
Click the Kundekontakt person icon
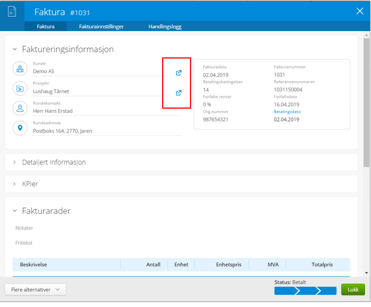20,108
